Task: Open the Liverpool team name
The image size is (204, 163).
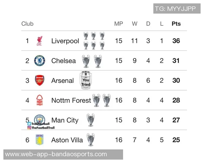Action: tap(65, 41)
